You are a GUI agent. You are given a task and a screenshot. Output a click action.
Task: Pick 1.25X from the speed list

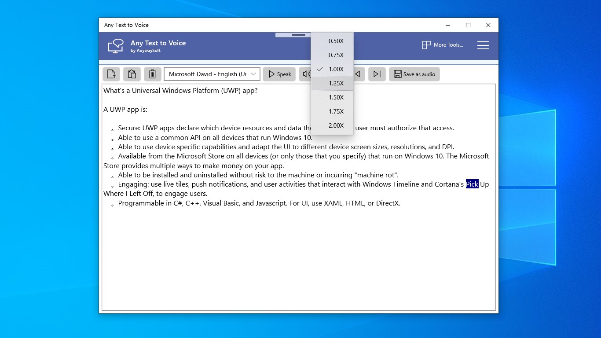(x=336, y=83)
